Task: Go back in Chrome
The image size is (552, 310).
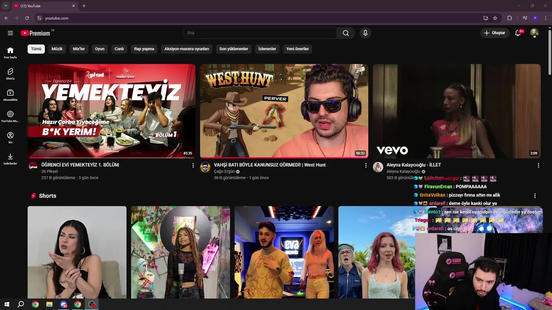Action: [6, 18]
